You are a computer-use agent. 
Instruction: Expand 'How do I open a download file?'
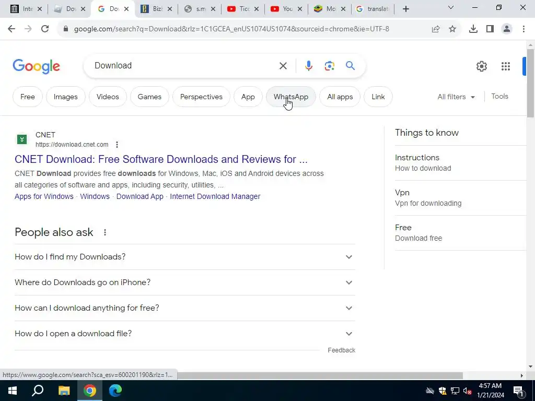tap(184, 334)
